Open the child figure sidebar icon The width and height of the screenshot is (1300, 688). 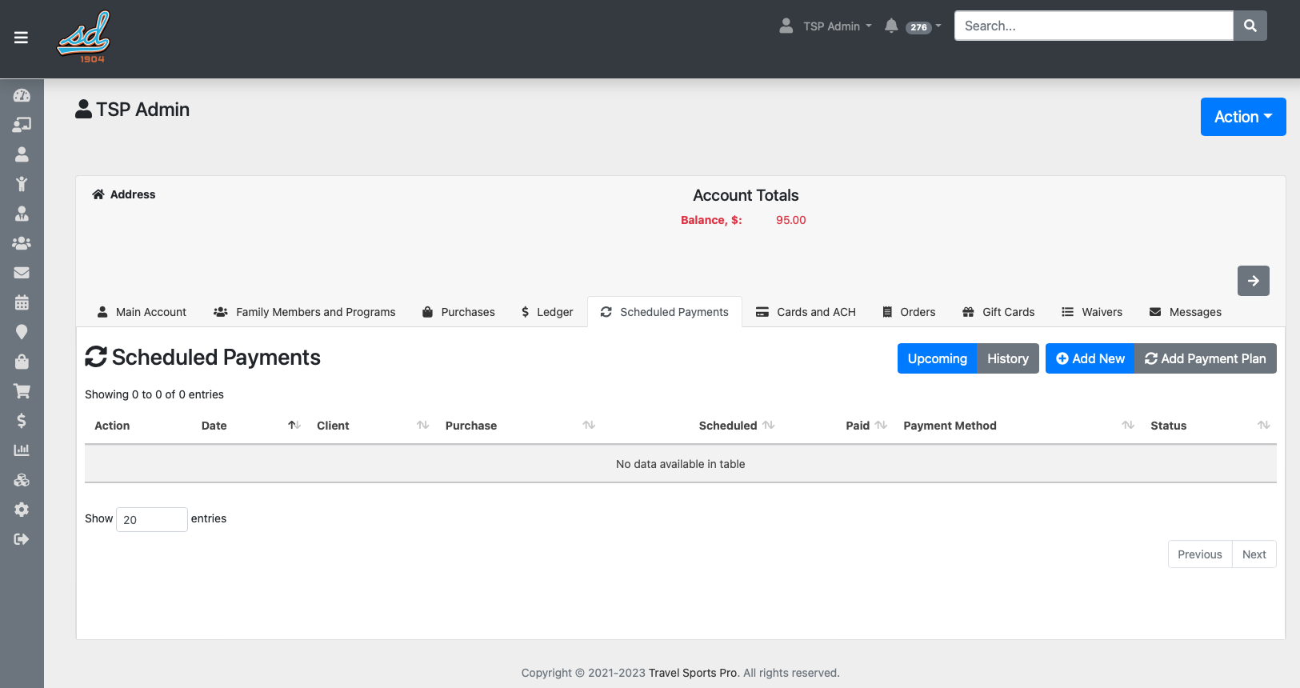click(x=22, y=184)
